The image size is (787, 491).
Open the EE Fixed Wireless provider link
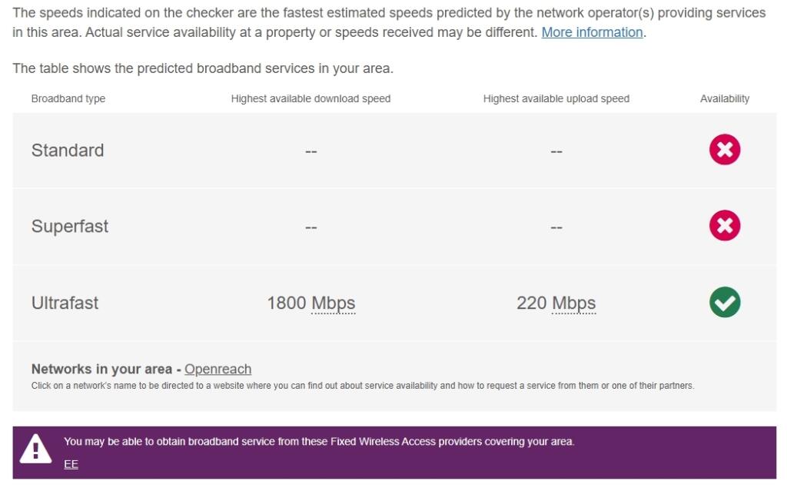coord(70,463)
